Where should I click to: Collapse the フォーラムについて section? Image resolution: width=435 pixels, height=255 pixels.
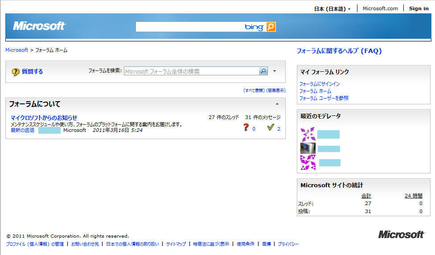(277, 104)
